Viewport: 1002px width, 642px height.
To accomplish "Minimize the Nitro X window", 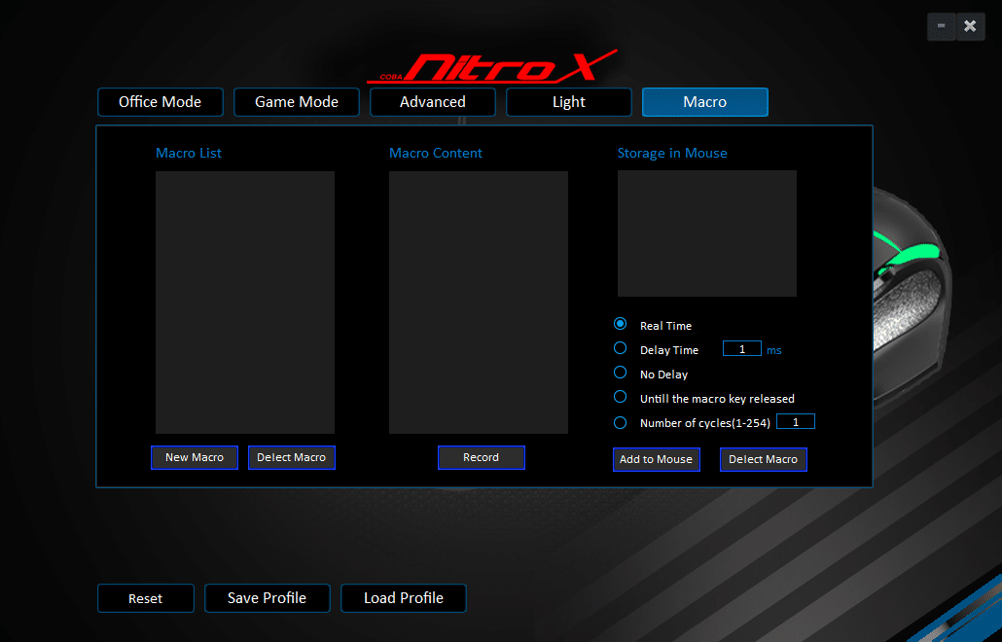I will click(x=942, y=26).
